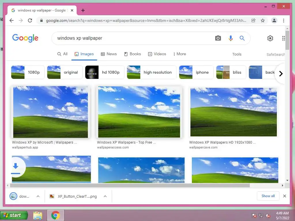Open the wallpapercave.com image result
This screenshot has height=221, width=295.
[233, 112]
